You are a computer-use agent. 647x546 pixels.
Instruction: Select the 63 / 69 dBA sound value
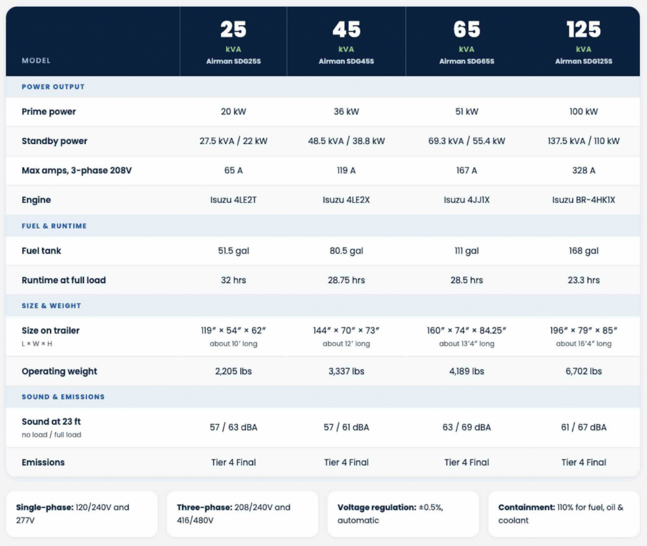point(467,427)
